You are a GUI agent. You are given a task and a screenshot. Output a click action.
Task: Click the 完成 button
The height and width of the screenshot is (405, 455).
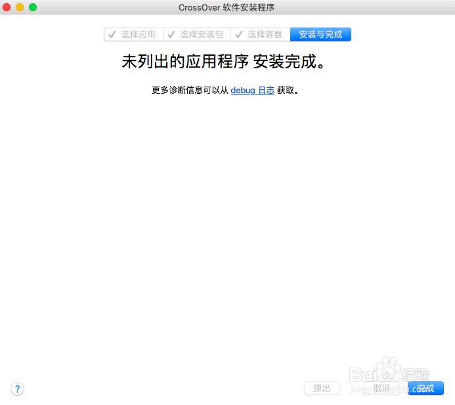pos(425,388)
